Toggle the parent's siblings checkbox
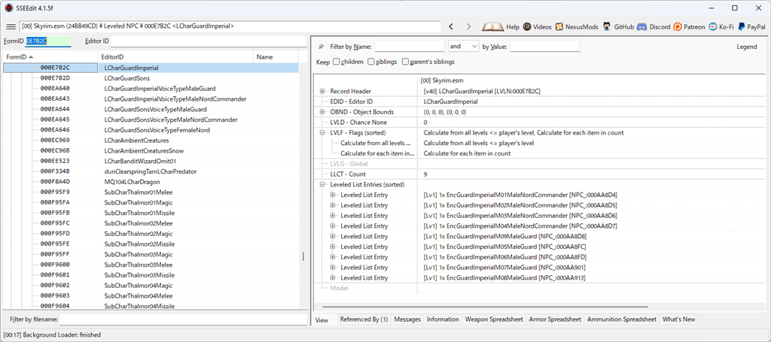Image resolution: width=771 pixels, height=342 pixels. point(406,62)
